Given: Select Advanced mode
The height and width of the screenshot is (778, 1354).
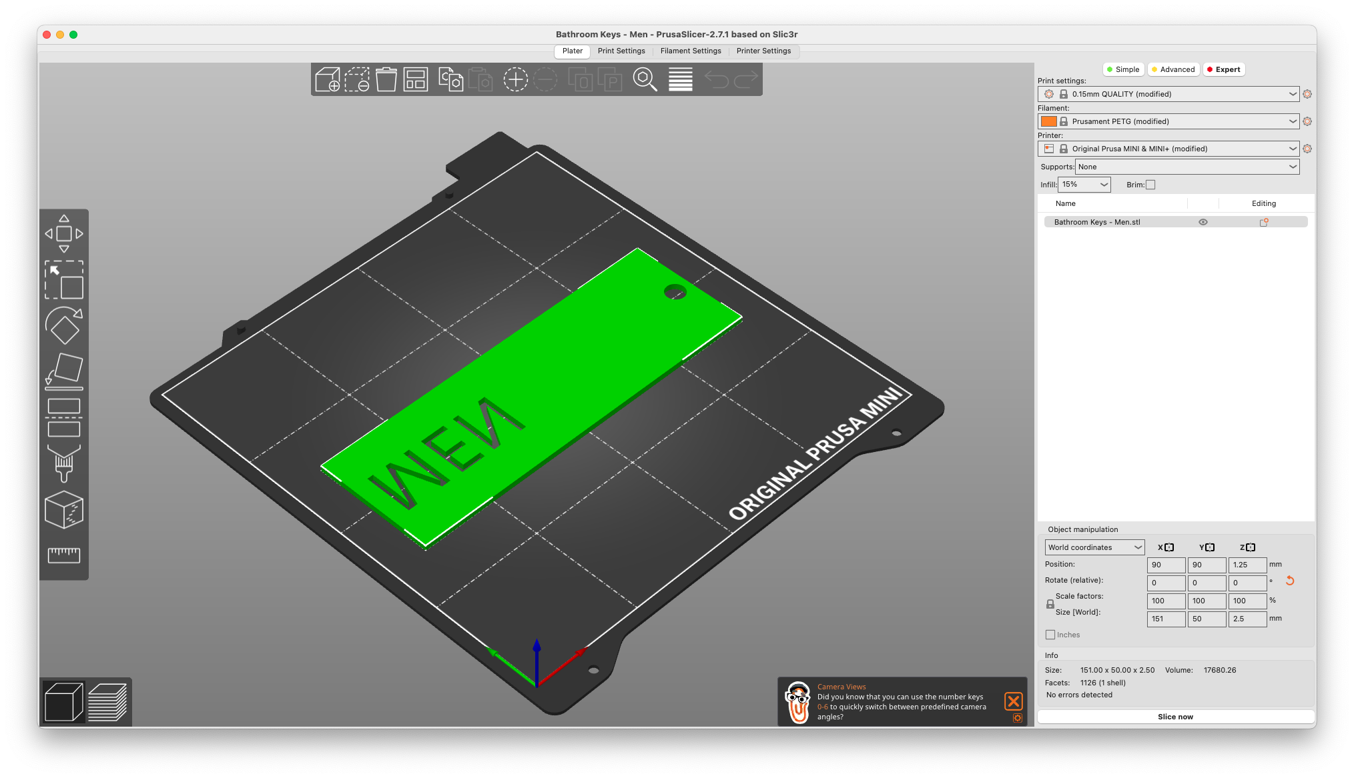Looking at the screenshot, I should coord(1173,69).
